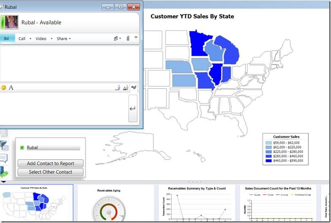Expand the black triangle under sidebar icons
Image resolution: width=331 pixels, height=223 pixels.
coord(3,182)
